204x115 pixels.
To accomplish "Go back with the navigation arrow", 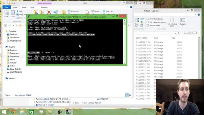I will (x=5, y=26).
